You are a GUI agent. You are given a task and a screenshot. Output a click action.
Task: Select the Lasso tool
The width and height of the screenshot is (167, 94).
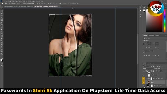2,13
